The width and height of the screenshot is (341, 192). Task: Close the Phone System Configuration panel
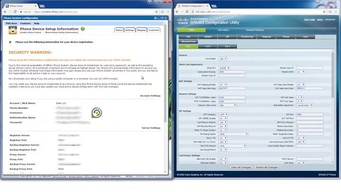pos(166,18)
